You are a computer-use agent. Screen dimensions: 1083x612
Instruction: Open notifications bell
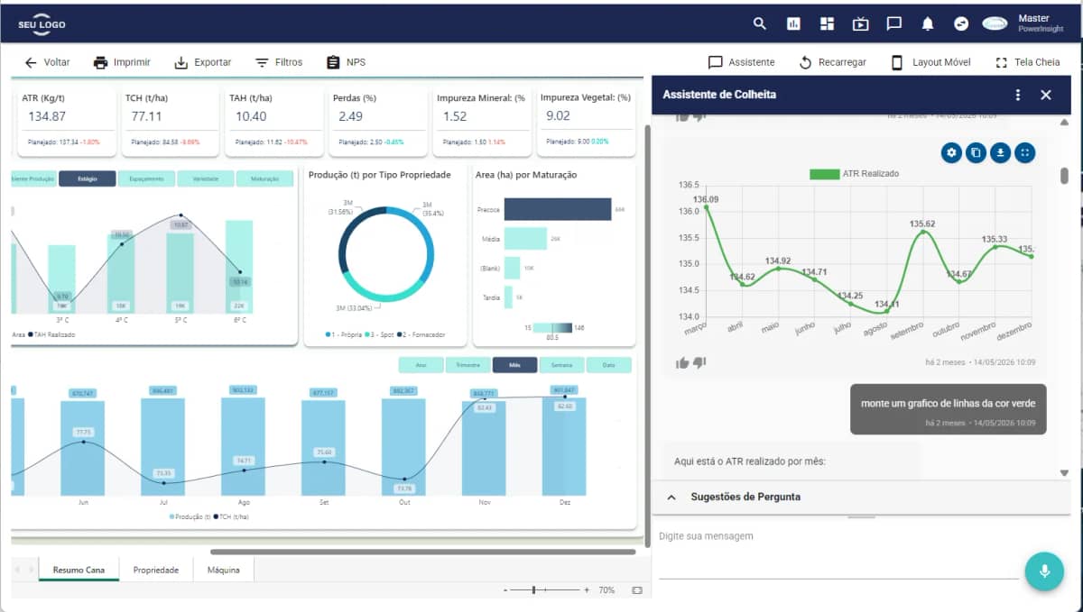[x=927, y=23]
